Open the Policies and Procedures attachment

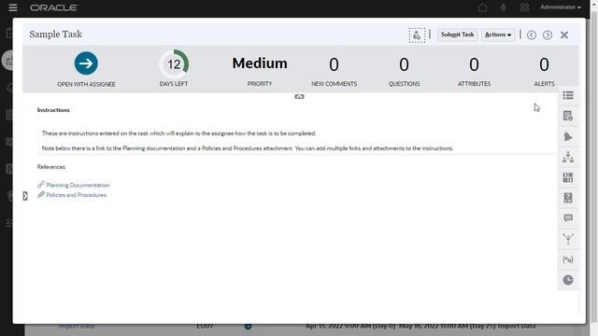coord(77,195)
